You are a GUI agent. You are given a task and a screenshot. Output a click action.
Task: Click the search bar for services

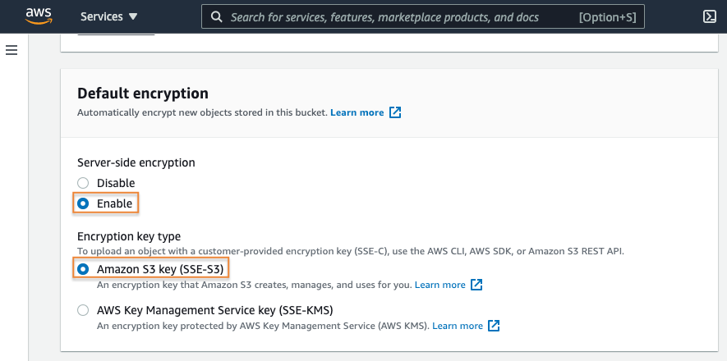point(423,17)
